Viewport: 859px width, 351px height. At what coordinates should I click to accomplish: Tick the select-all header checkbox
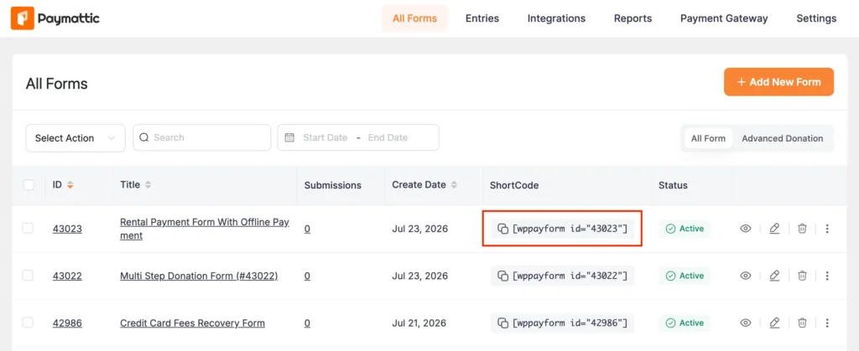click(29, 185)
